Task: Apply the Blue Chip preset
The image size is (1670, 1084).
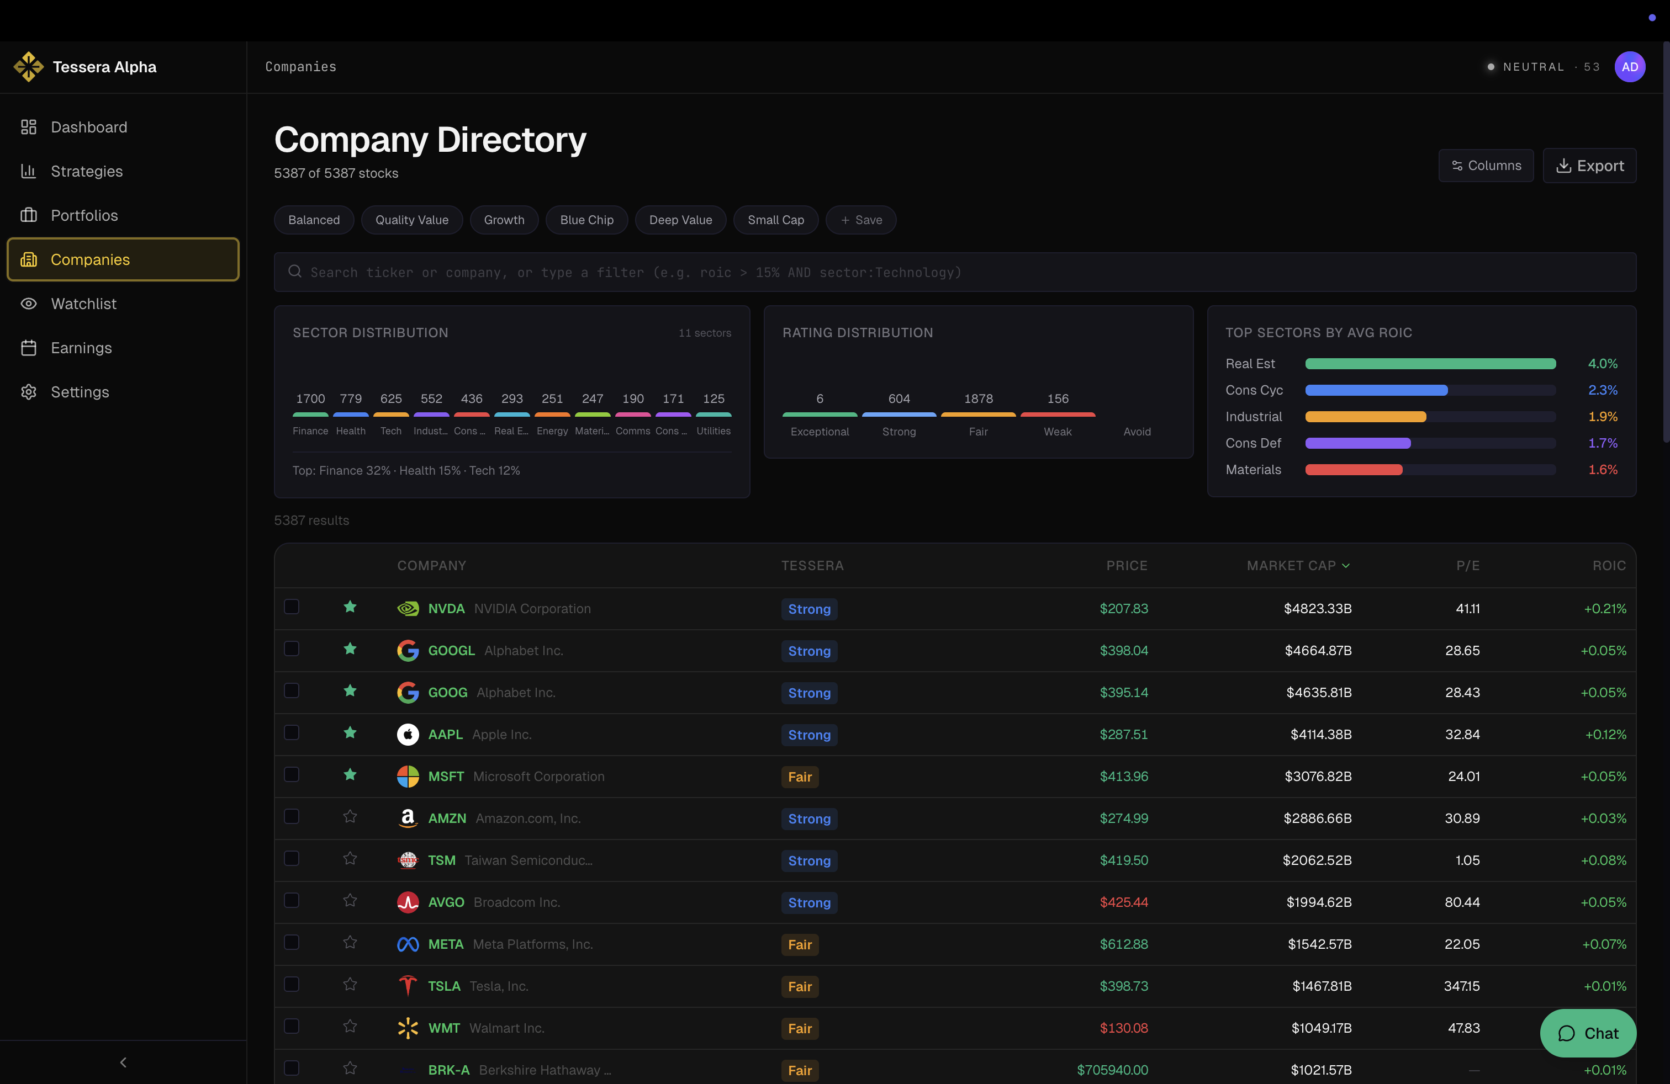Action: [x=586, y=220]
